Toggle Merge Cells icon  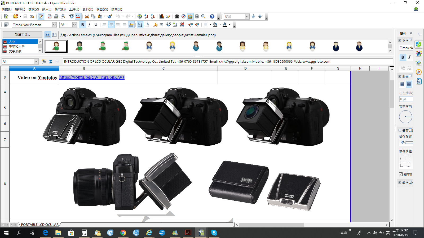coord(131,25)
